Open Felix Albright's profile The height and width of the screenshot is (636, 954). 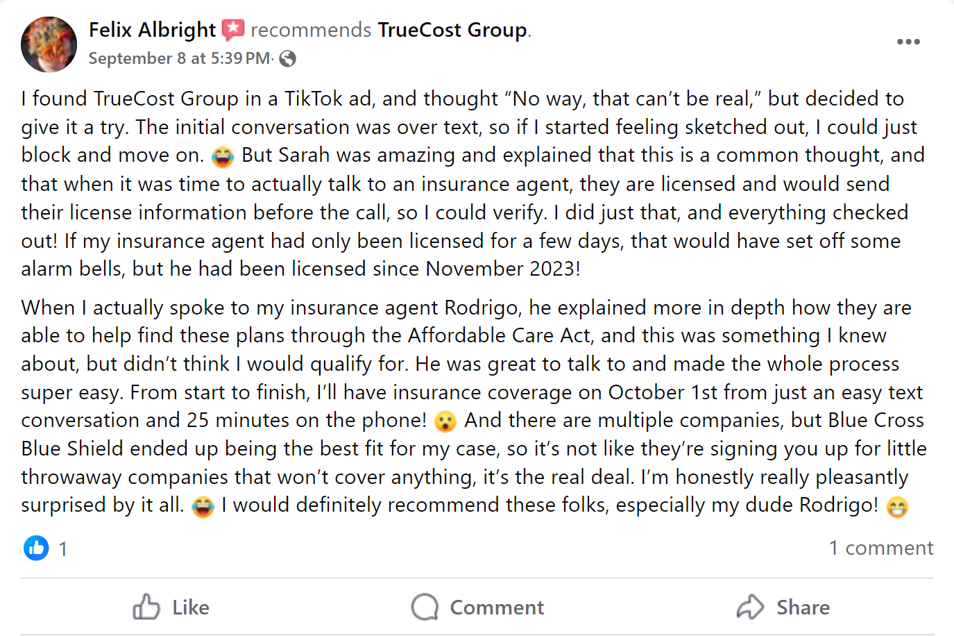coord(151,29)
